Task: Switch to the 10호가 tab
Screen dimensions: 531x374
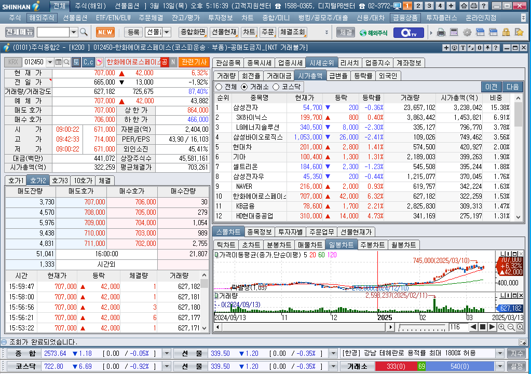Action: (x=83, y=181)
